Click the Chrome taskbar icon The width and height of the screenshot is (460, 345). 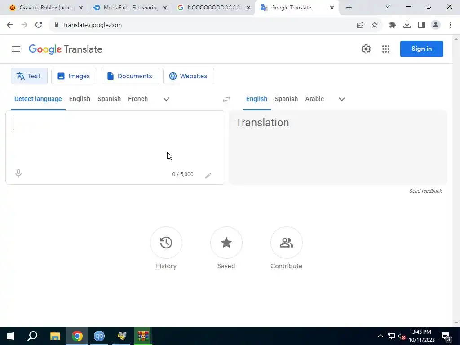(x=77, y=336)
